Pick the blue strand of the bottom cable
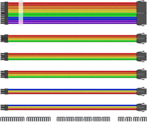Viewport: 147px width, 122px height. tap(72, 105)
